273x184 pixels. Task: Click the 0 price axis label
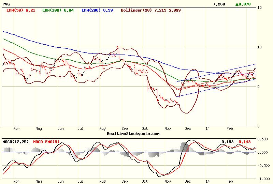(x=258, y=126)
